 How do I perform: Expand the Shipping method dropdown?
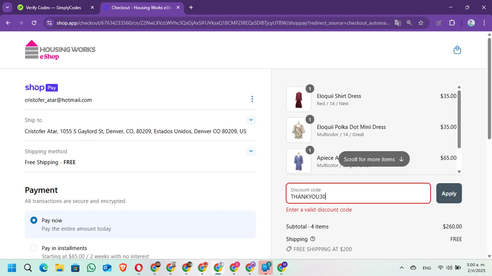pos(251,151)
